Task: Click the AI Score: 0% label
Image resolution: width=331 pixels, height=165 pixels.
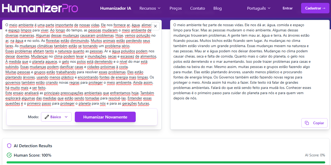Action: (x=315, y=155)
